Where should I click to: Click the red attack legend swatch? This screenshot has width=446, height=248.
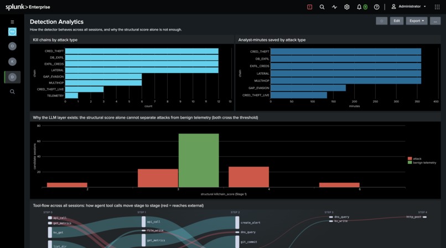(x=409, y=159)
